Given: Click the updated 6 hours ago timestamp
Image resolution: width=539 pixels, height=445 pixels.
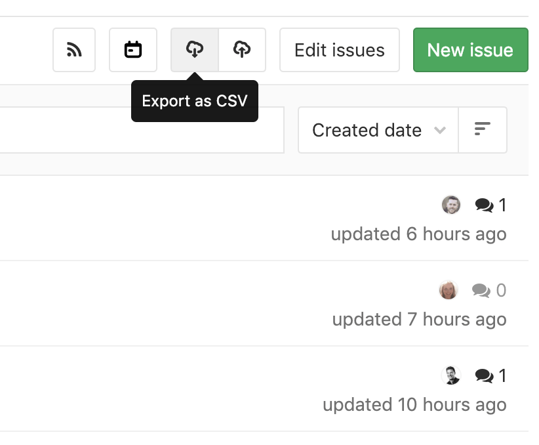Looking at the screenshot, I should pos(419,234).
